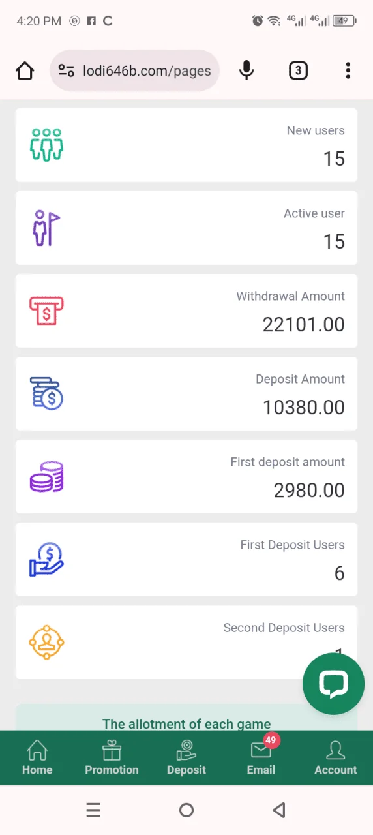Tap the browser home icon

(x=25, y=70)
